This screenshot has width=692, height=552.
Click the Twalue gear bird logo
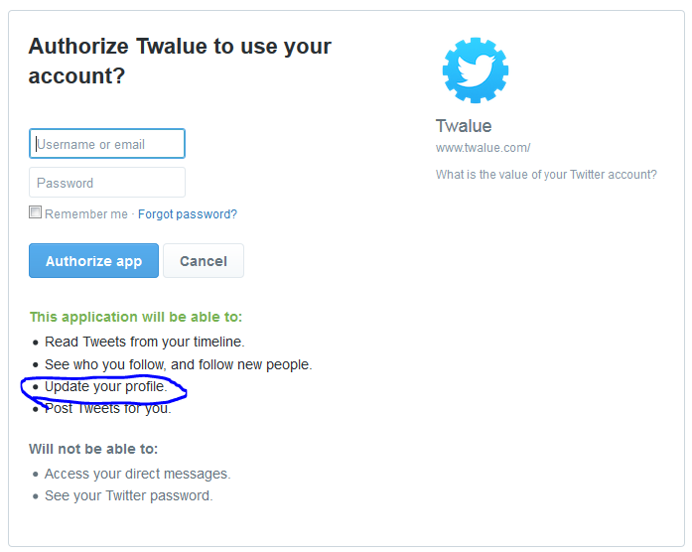[x=476, y=70]
